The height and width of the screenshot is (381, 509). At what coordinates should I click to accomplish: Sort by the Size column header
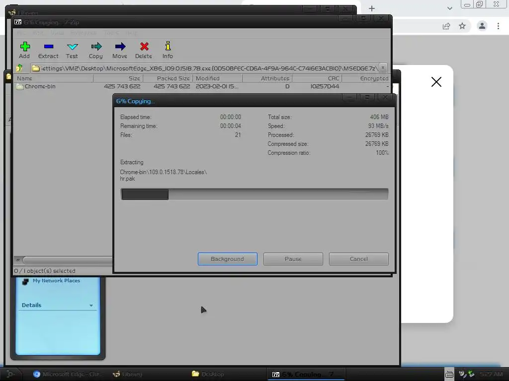[x=118, y=78]
